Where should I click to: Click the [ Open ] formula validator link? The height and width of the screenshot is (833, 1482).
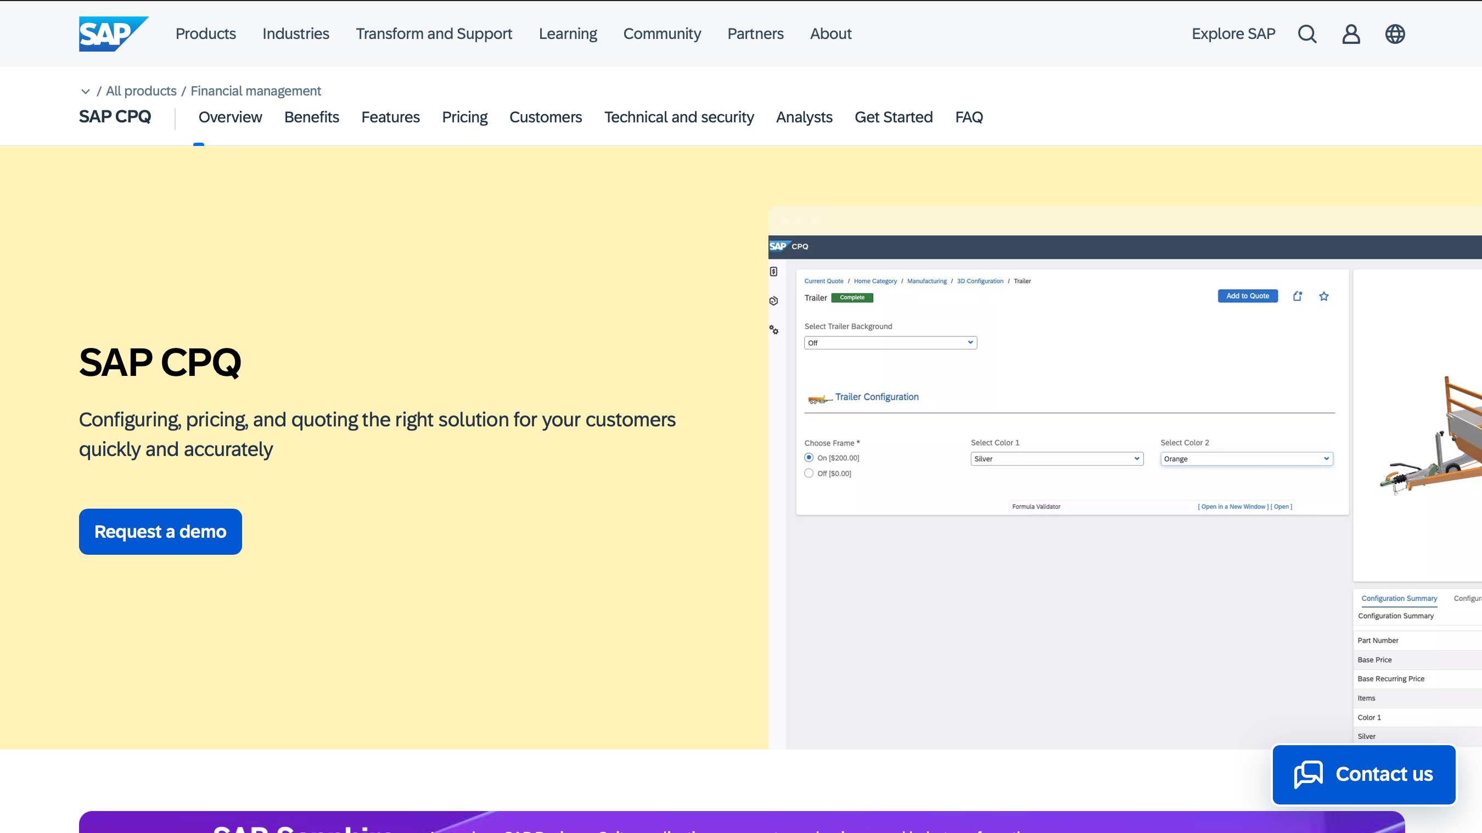(1281, 507)
